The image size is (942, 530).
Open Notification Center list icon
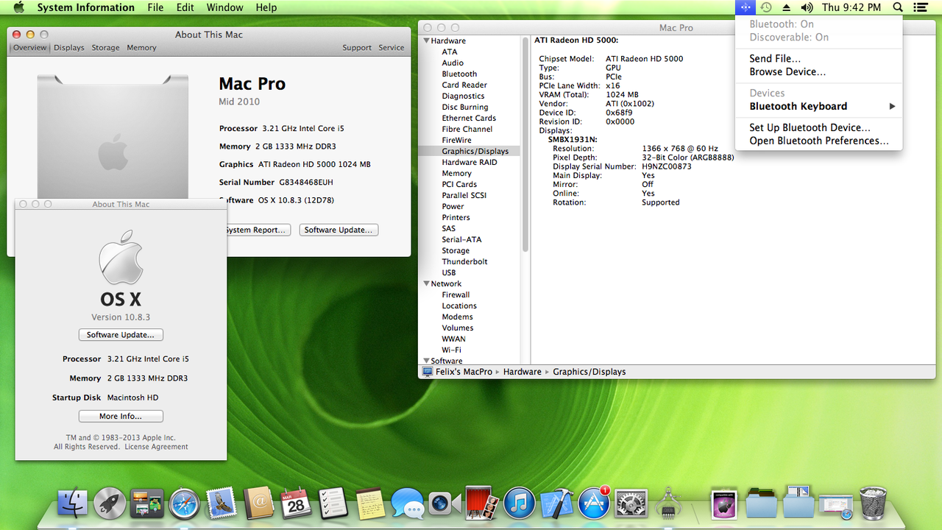click(x=920, y=7)
